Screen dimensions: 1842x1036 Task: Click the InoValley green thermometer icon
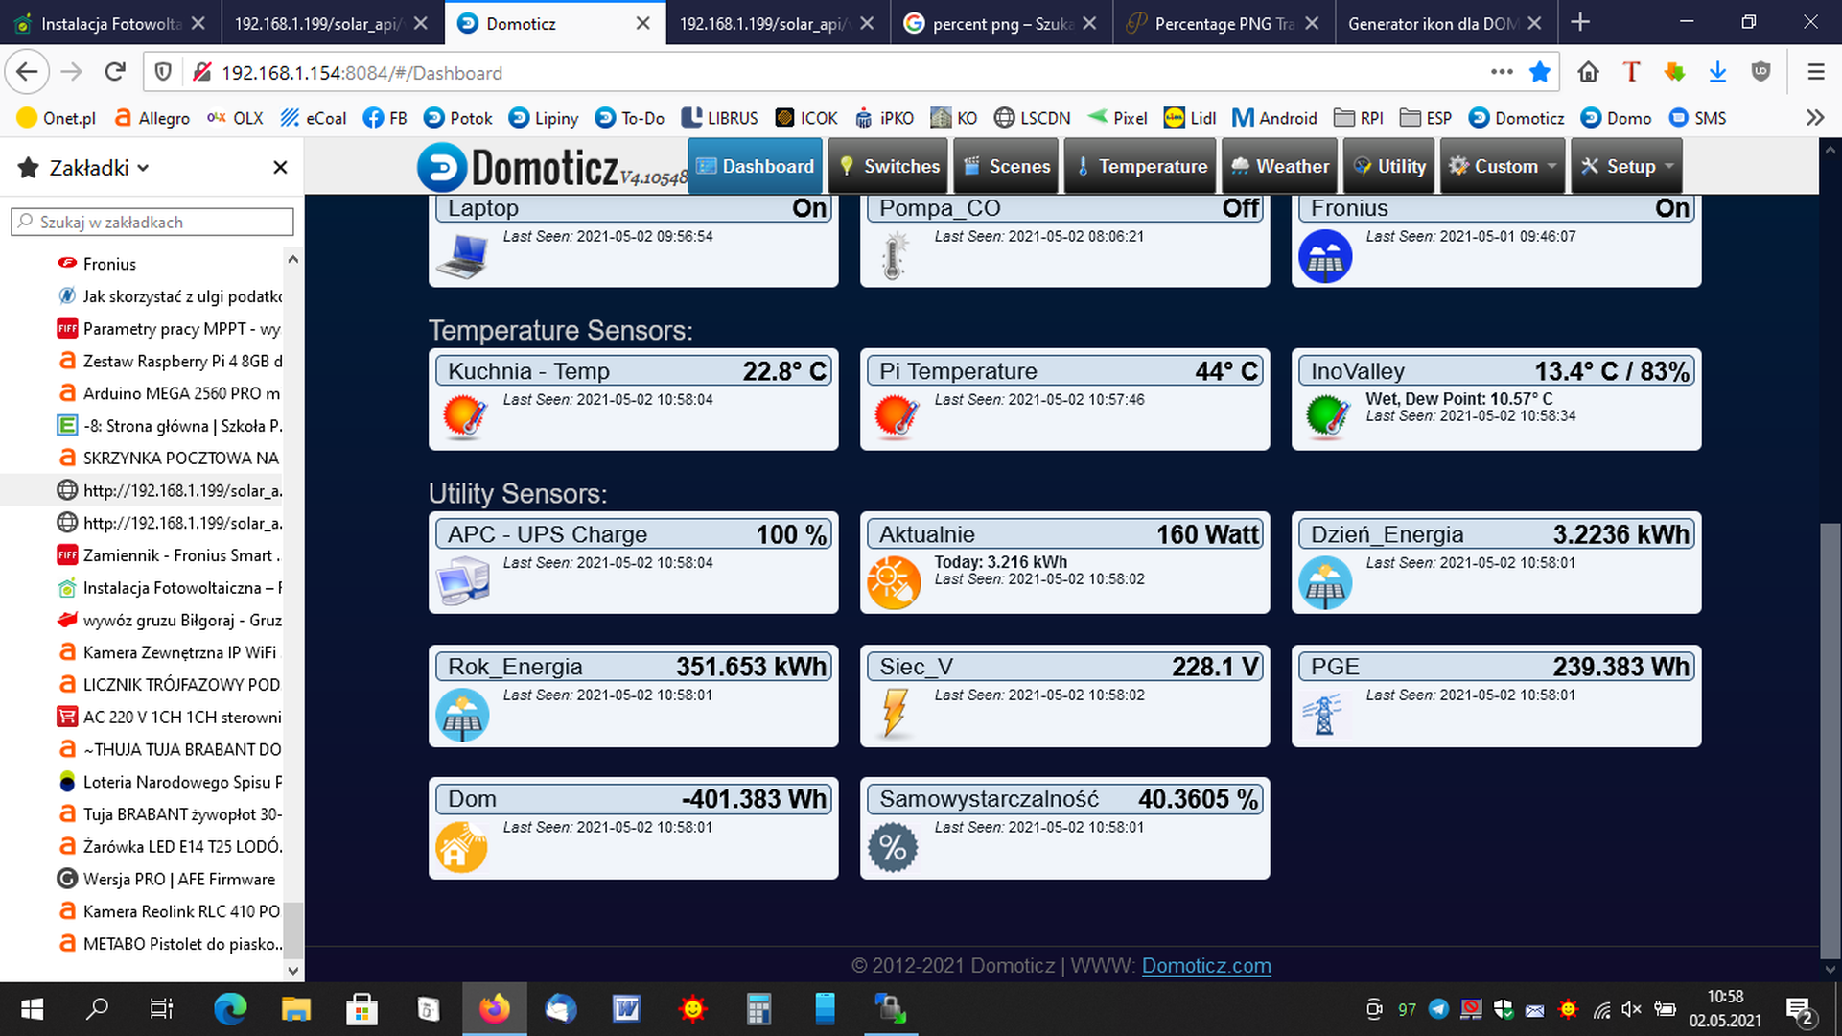[1328, 417]
